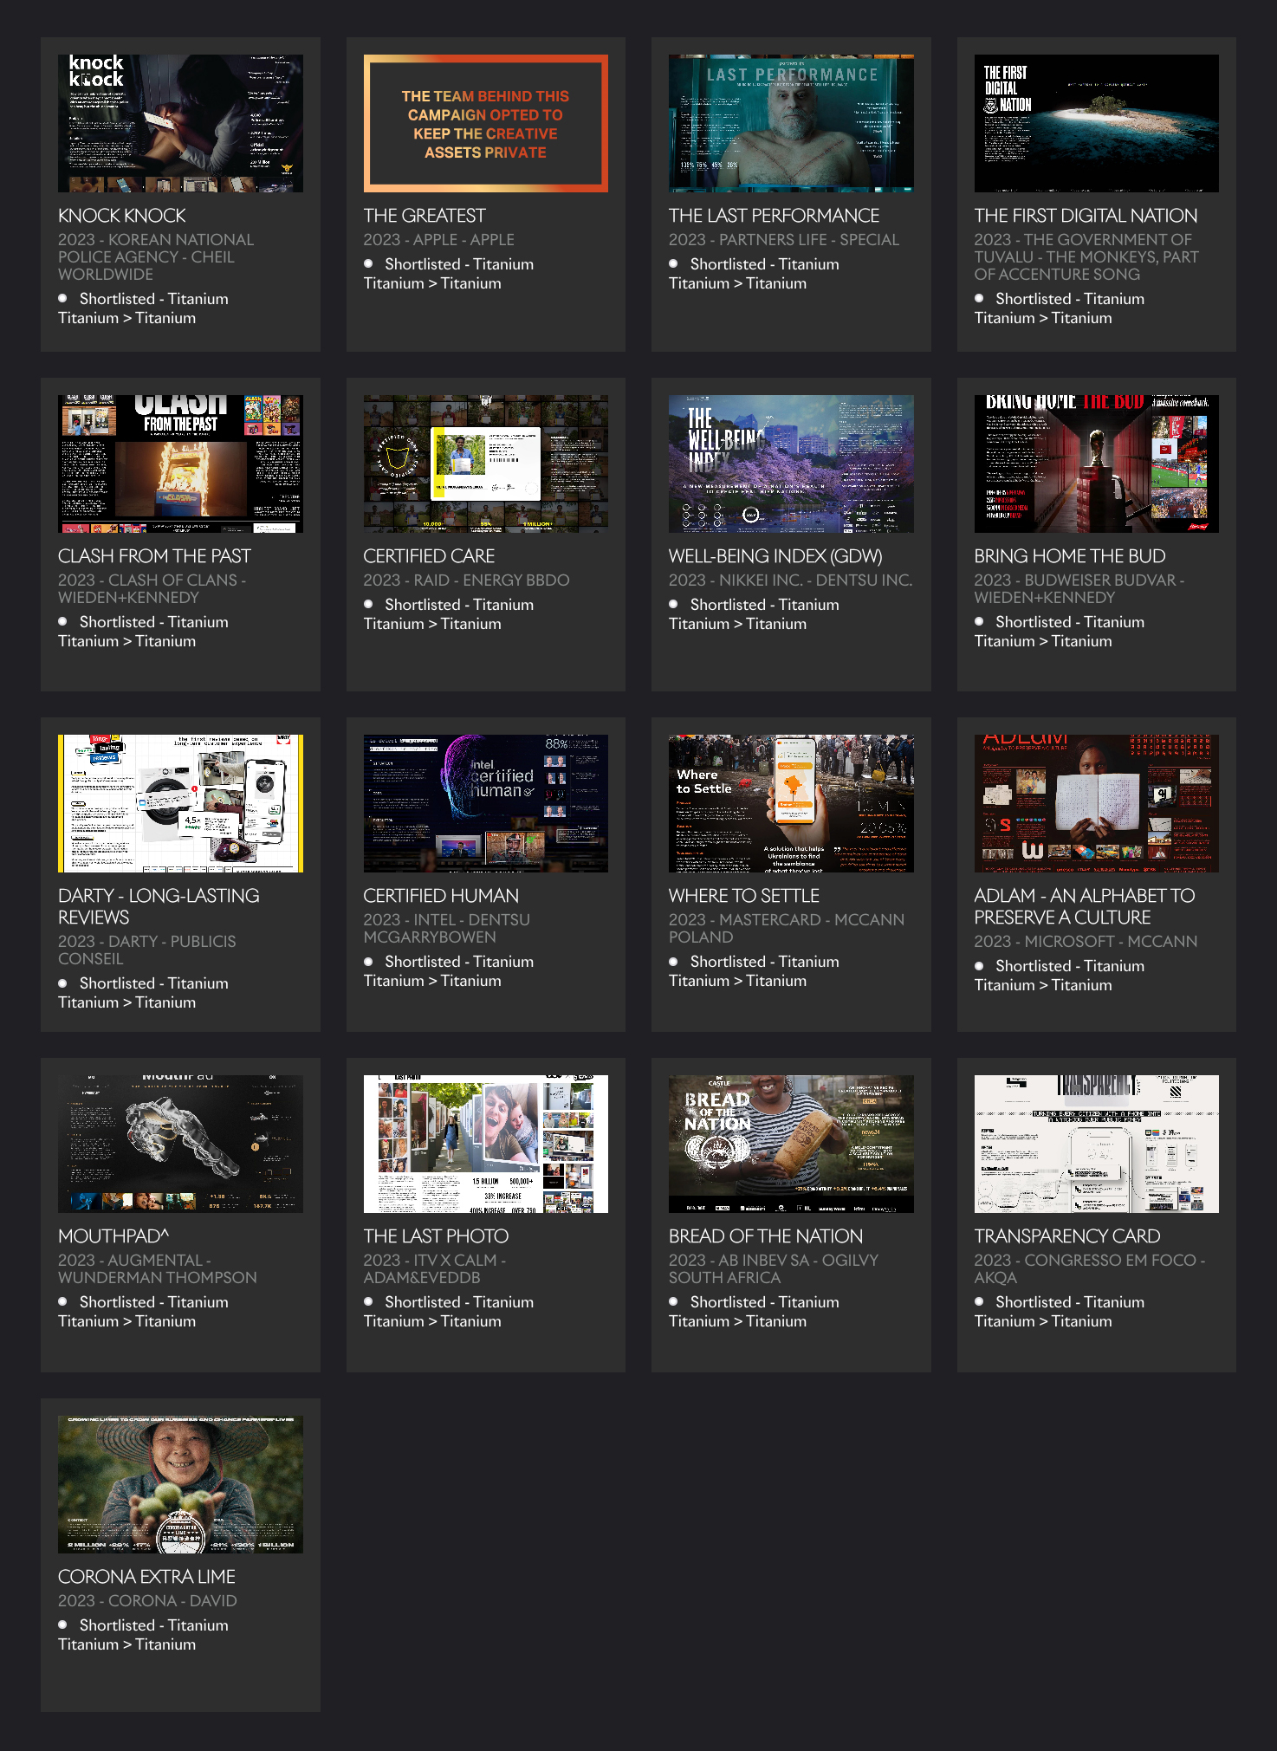Click Titanium > Titanium under The Last Photo
Screen dimensions: 1277x1751
432,1321
